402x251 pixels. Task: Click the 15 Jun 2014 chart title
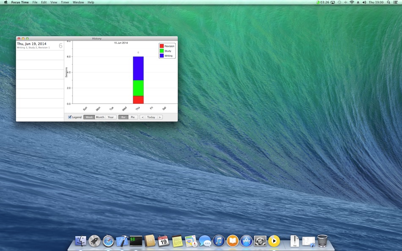[121, 43]
